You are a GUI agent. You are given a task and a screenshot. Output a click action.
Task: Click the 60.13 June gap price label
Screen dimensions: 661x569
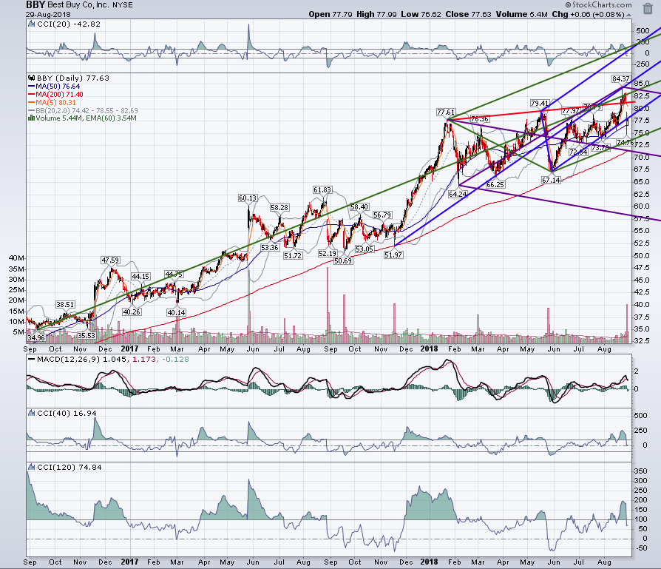[x=248, y=198]
